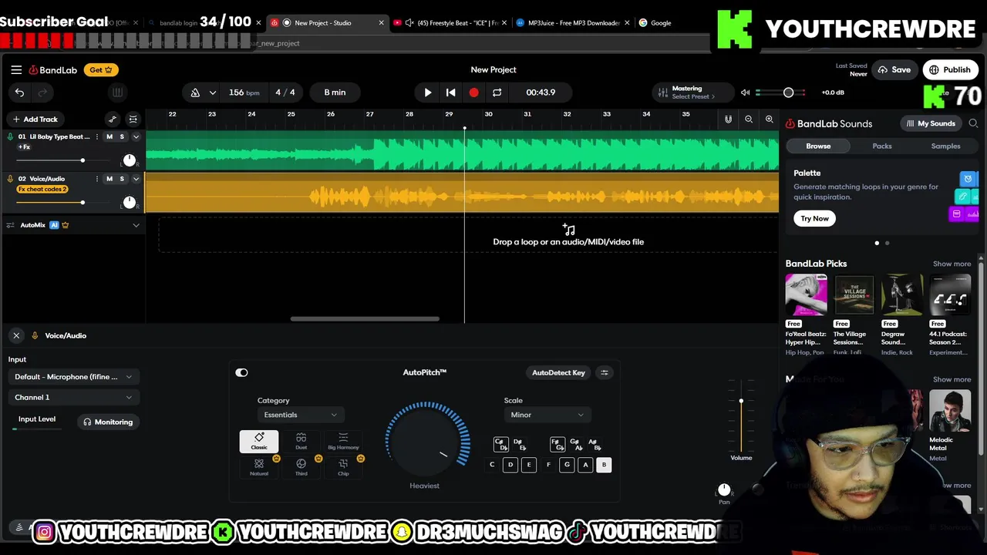Toggle the F note key
Viewport: 987px width, 555px height.
coord(548,465)
